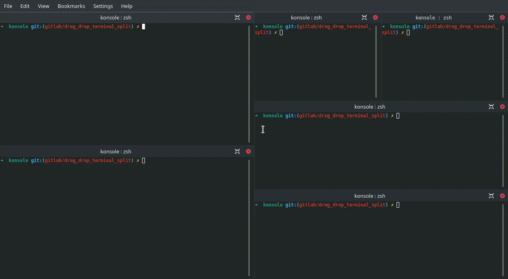
Task: Click the git branch name in the bottom-left prompt
Action: click(88, 161)
